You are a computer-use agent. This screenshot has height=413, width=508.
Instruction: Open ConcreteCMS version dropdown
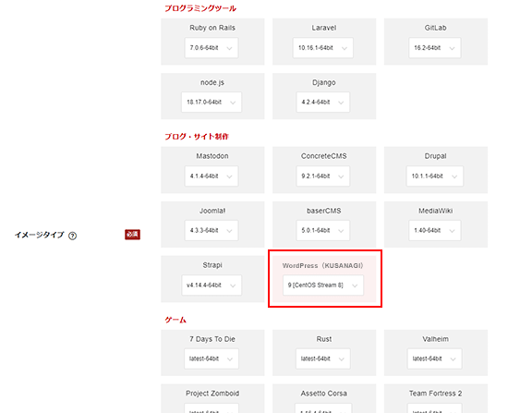click(322, 176)
